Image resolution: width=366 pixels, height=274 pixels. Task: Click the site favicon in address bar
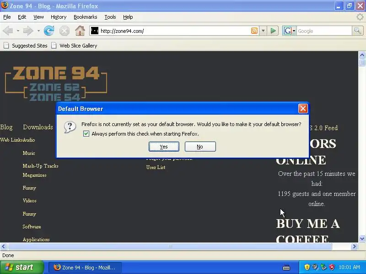coord(95,31)
